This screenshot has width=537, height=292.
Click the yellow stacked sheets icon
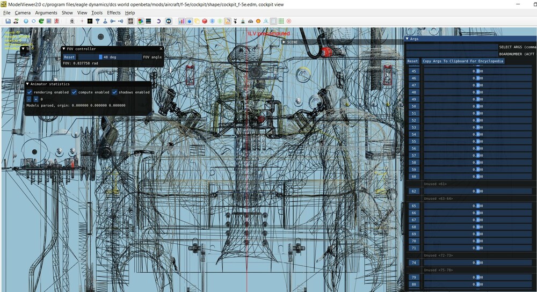(x=197, y=21)
